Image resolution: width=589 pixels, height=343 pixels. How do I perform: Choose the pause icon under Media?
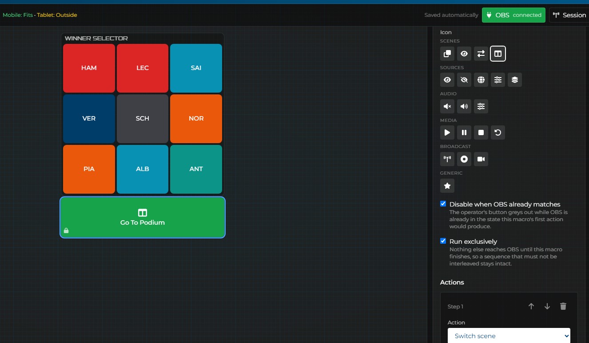click(464, 133)
